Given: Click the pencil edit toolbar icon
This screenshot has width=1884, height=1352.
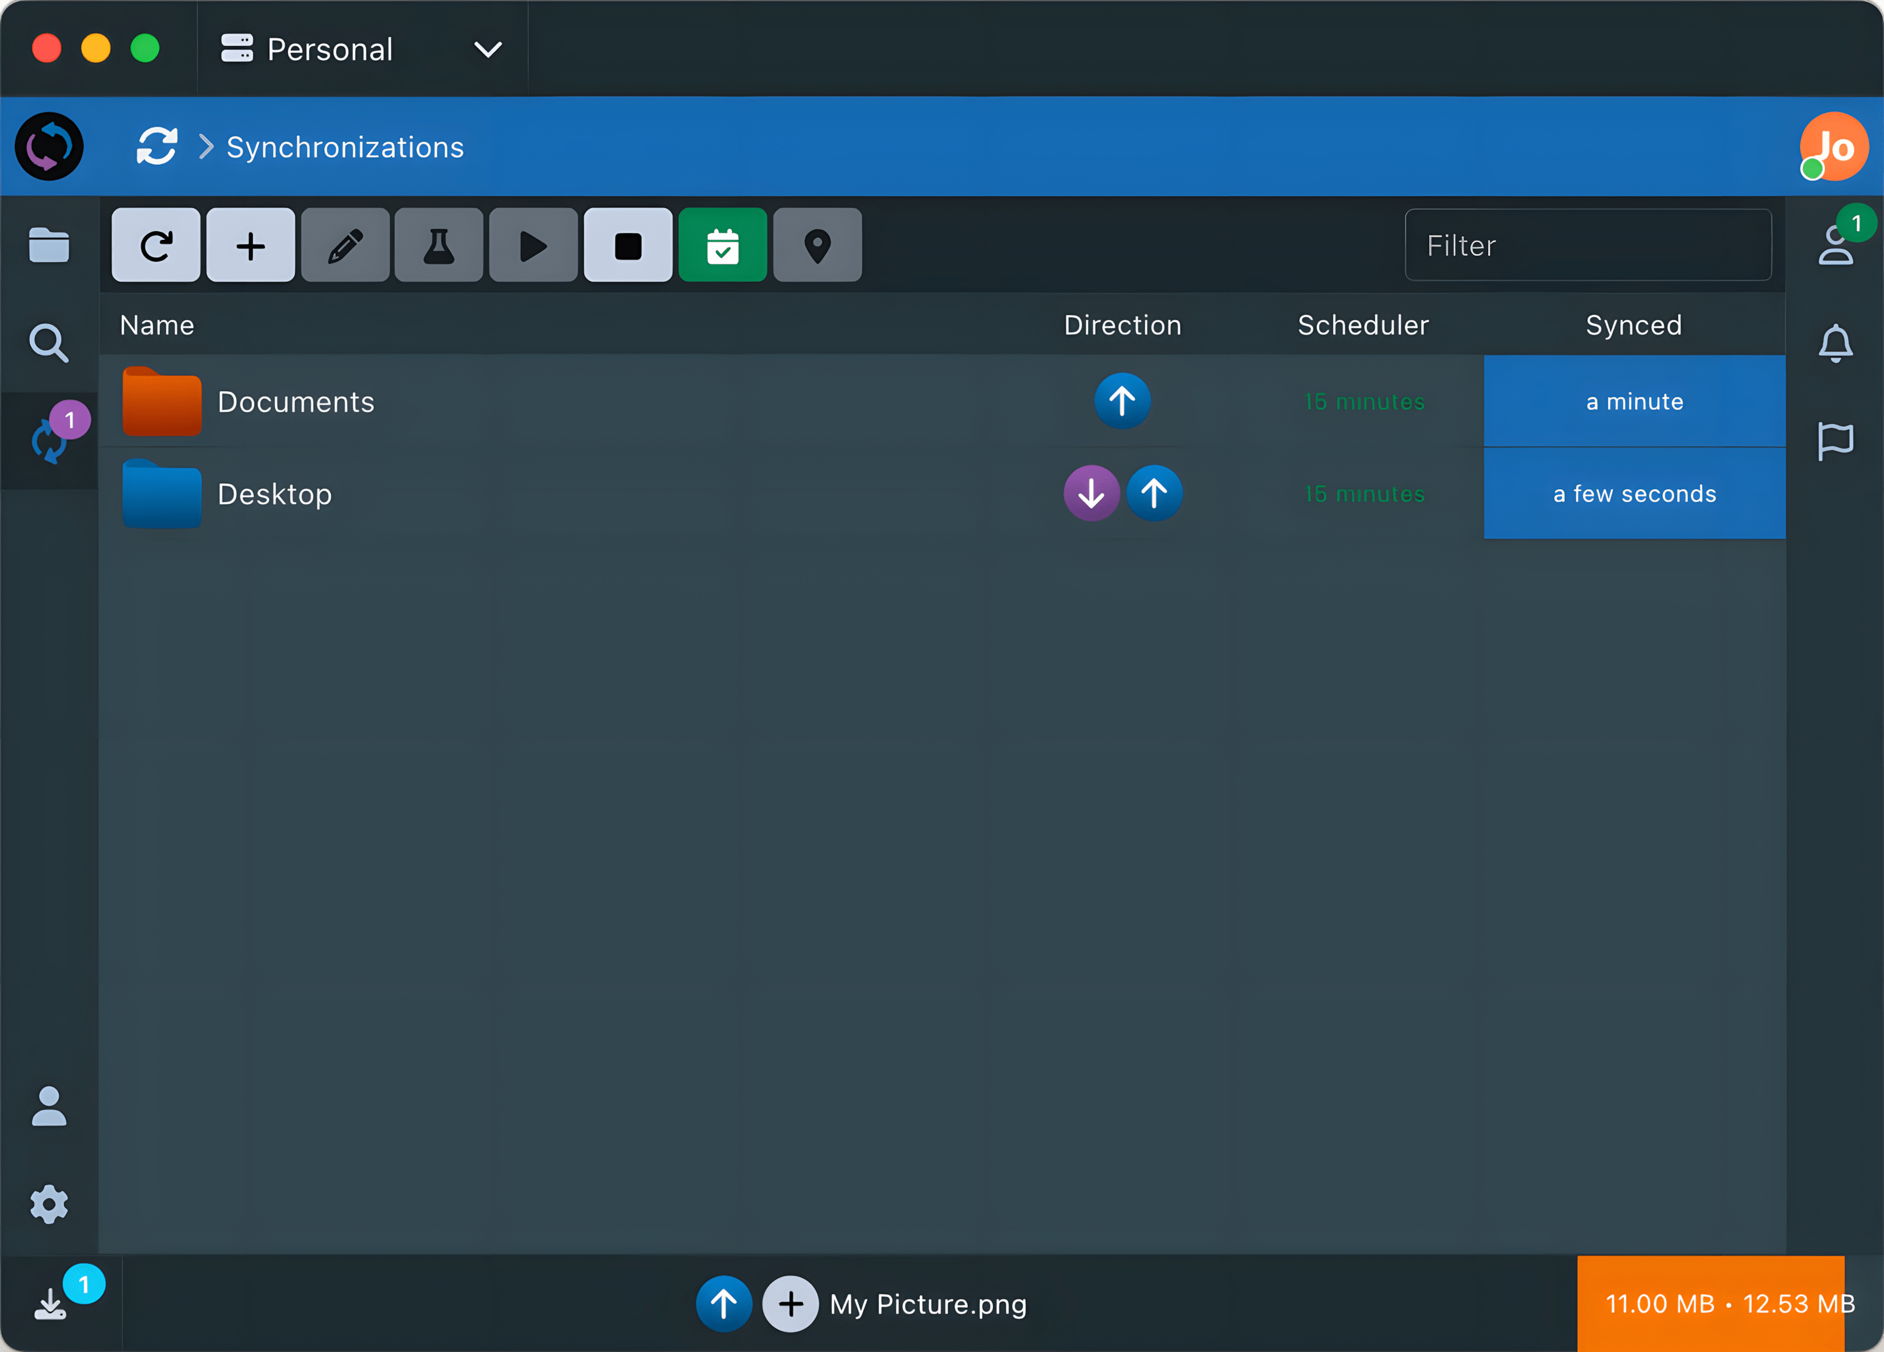Looking at the screenshot, I should (x=345, y=245).
